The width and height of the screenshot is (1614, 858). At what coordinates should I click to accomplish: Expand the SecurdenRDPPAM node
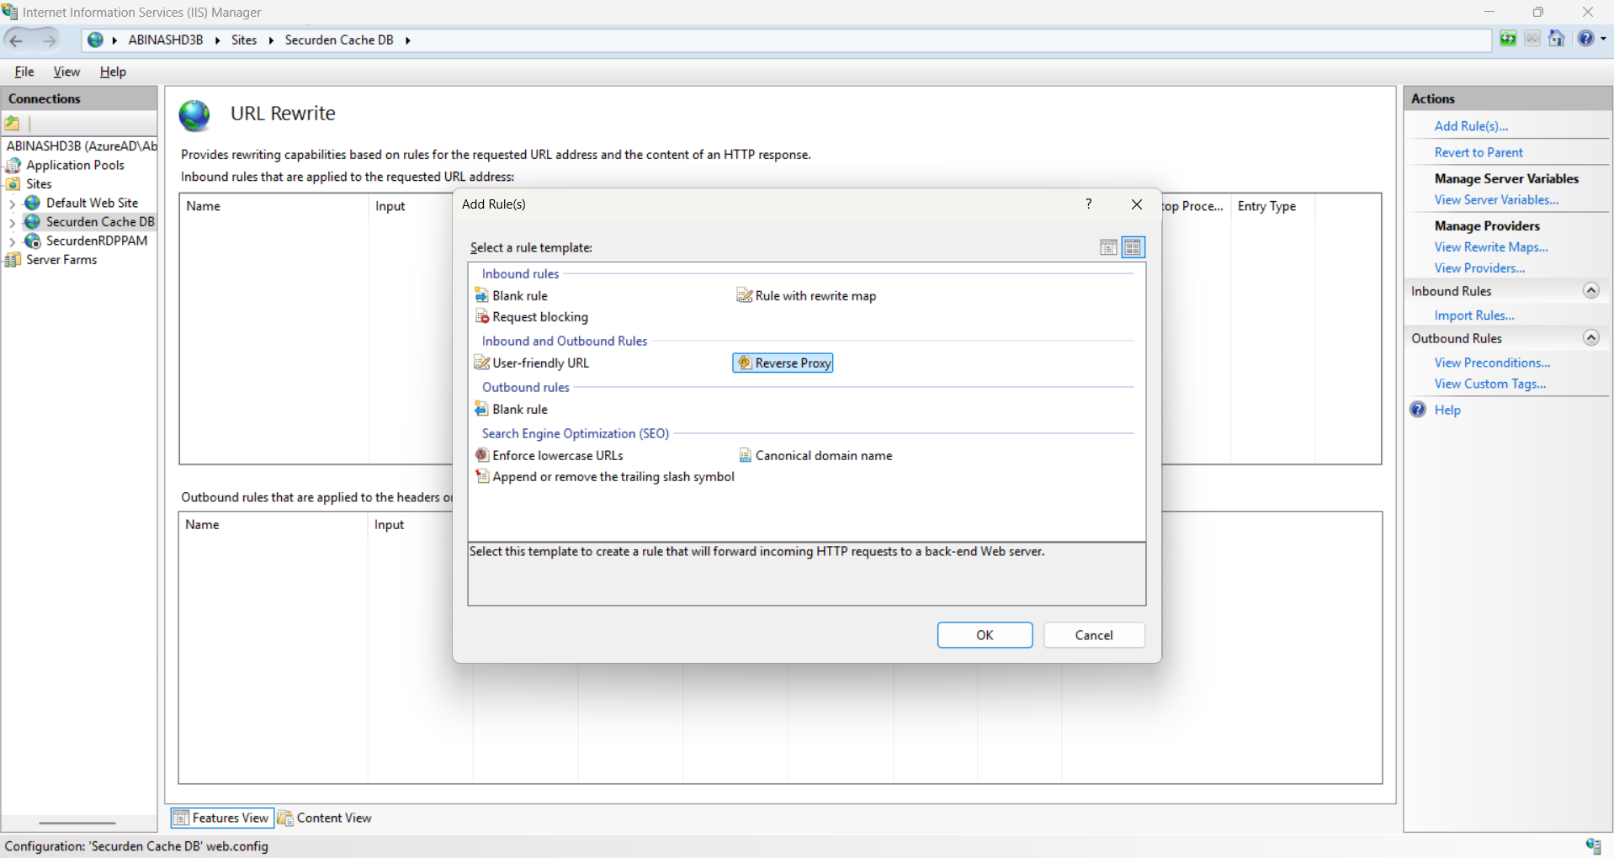(12, 241)
